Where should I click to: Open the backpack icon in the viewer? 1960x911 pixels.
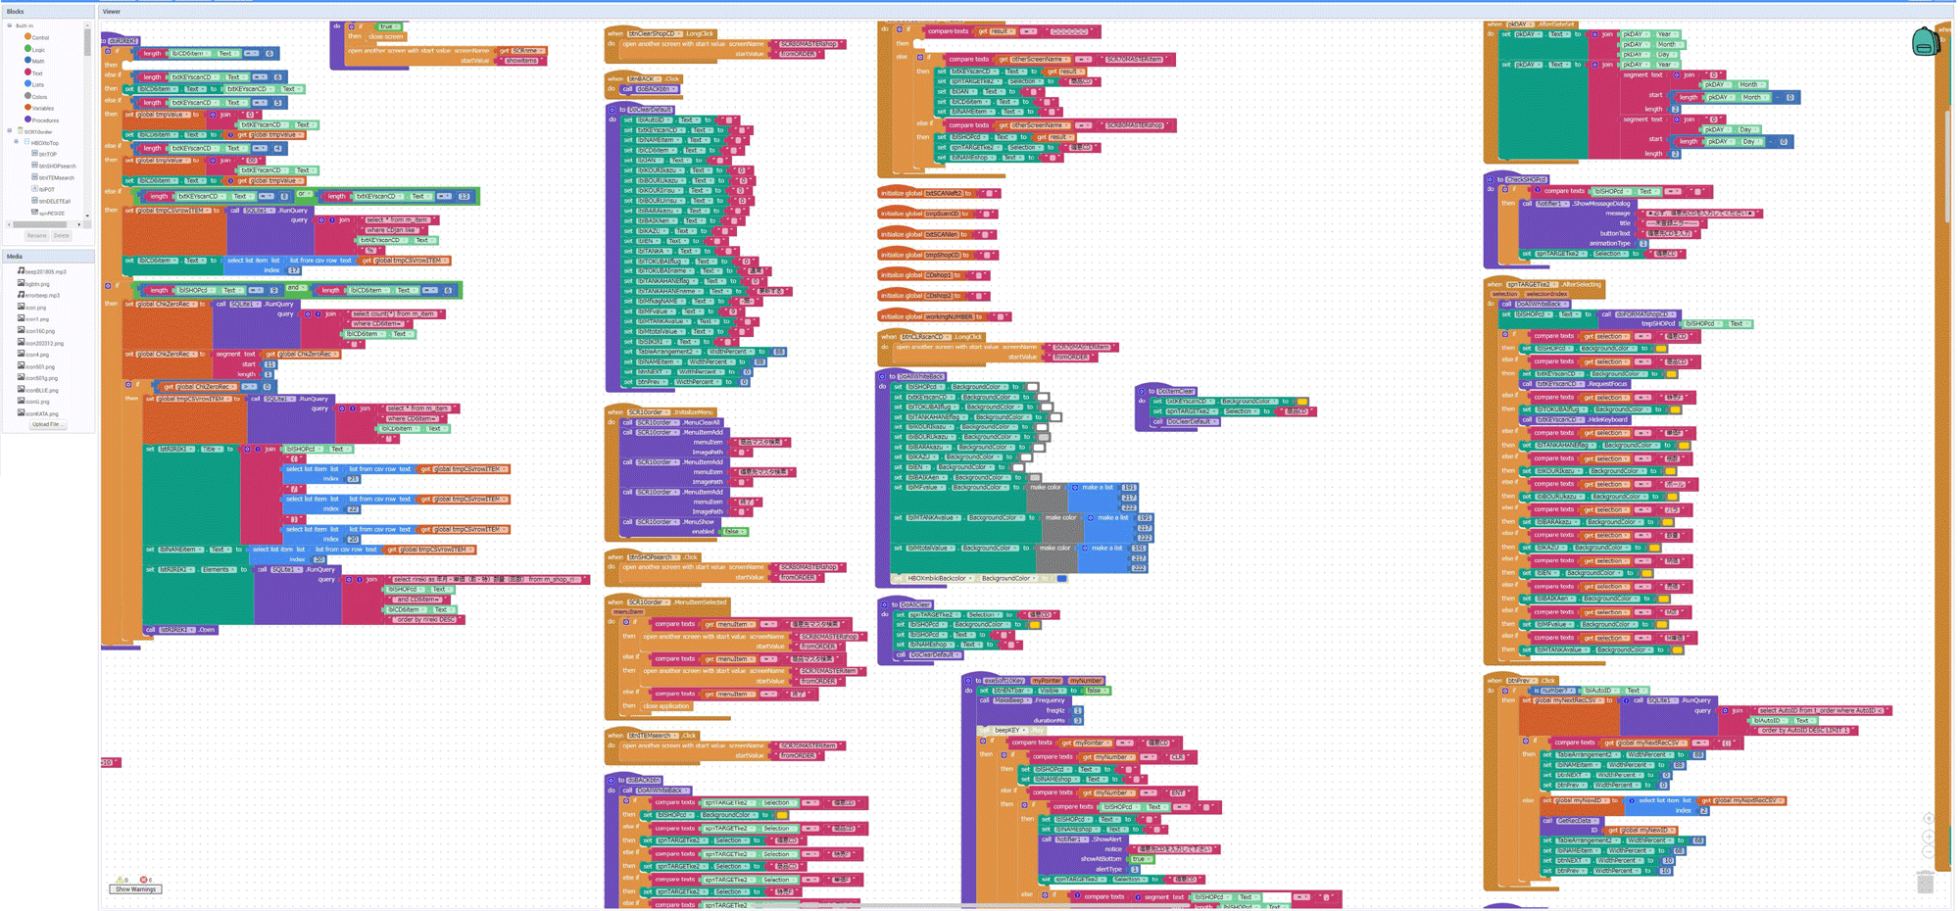tap(1925, 42)
